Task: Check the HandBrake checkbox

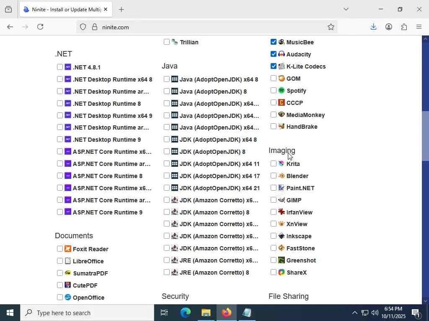Action: tap(273, 126)
